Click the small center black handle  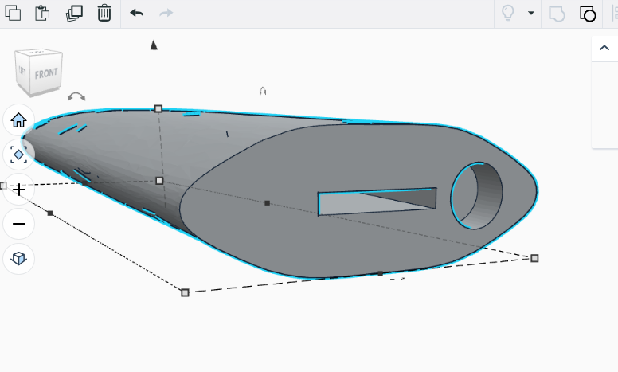click(x=268, y=203)
